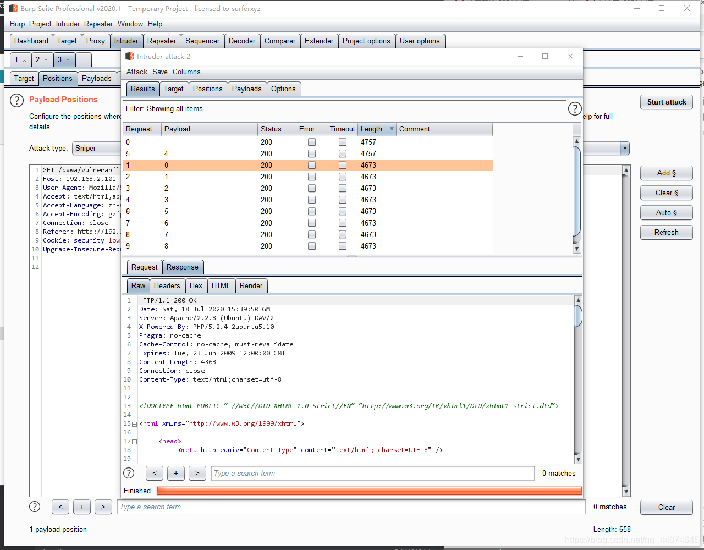Open help for Payload Positions
The height and width of the screenshot is (550, 704).
pyautogui.click(x=17, y=100)
